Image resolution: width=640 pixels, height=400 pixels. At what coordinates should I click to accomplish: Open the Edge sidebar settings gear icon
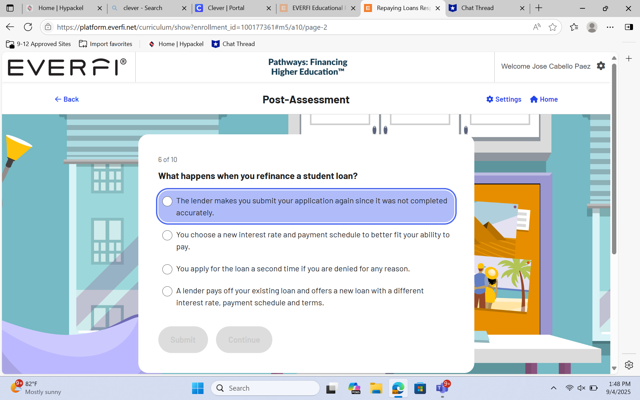point(629,365)
